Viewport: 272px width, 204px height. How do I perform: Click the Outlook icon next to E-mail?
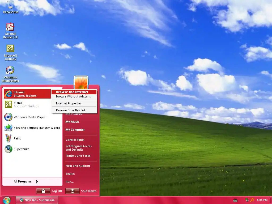point(8,104)
